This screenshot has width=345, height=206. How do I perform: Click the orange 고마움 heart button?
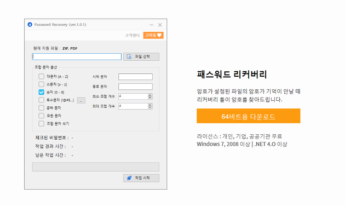153,35
